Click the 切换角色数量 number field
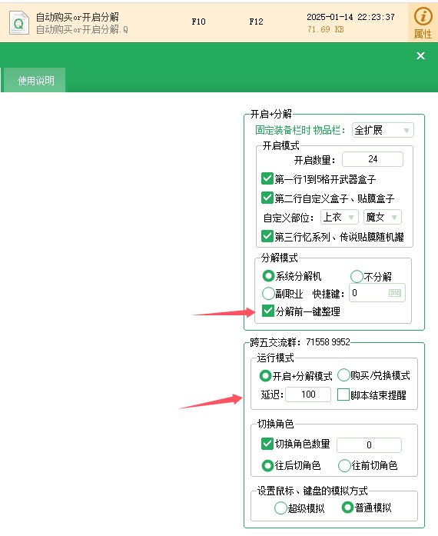Screen dimensions: 438x536 (369, 445)
